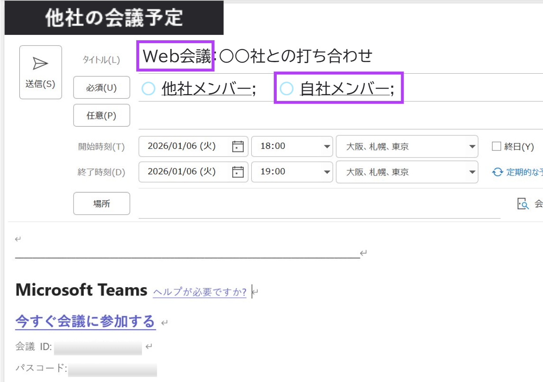543x382 pixels.
Task: Click the room finder search icon
Action: [x=523, y=204]
